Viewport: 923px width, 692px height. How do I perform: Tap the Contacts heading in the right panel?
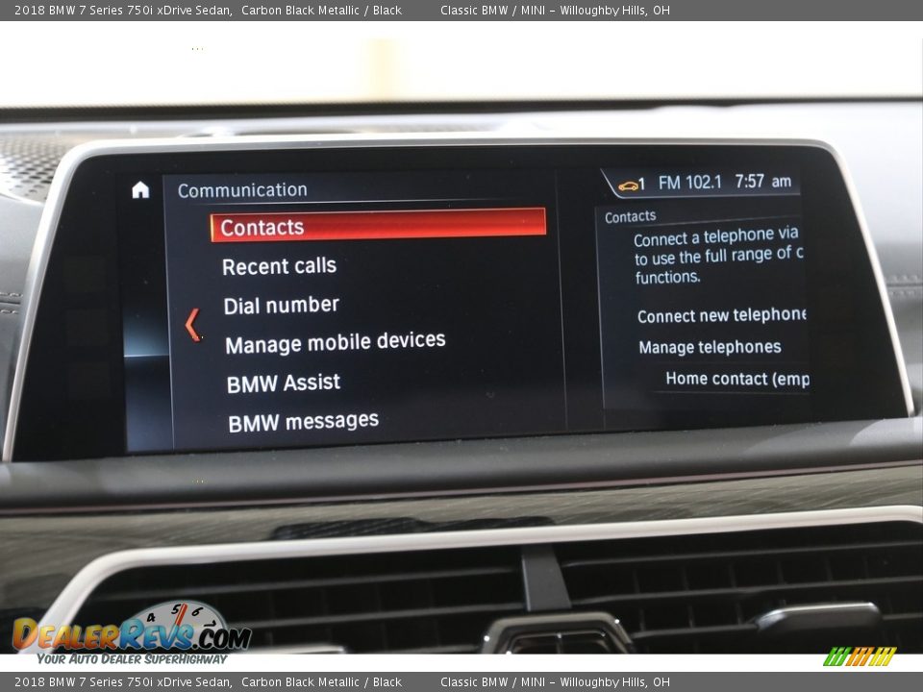pyautogui.click(x=630, y=216)
